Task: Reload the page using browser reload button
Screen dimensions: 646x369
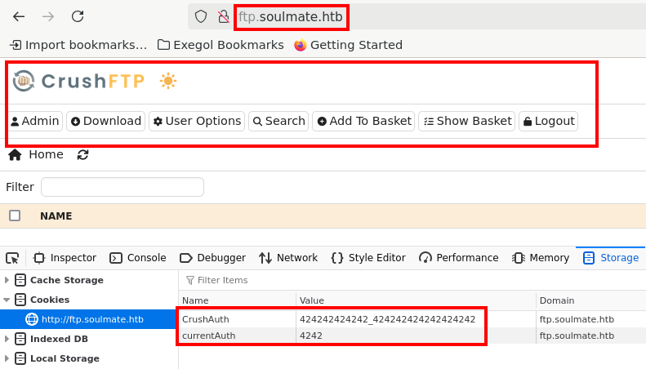Action: [x=78, y=16]
